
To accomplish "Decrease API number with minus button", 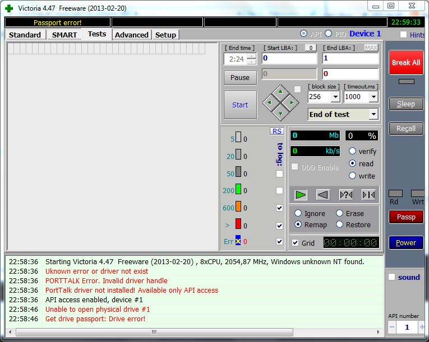I will tap(392, 327).
